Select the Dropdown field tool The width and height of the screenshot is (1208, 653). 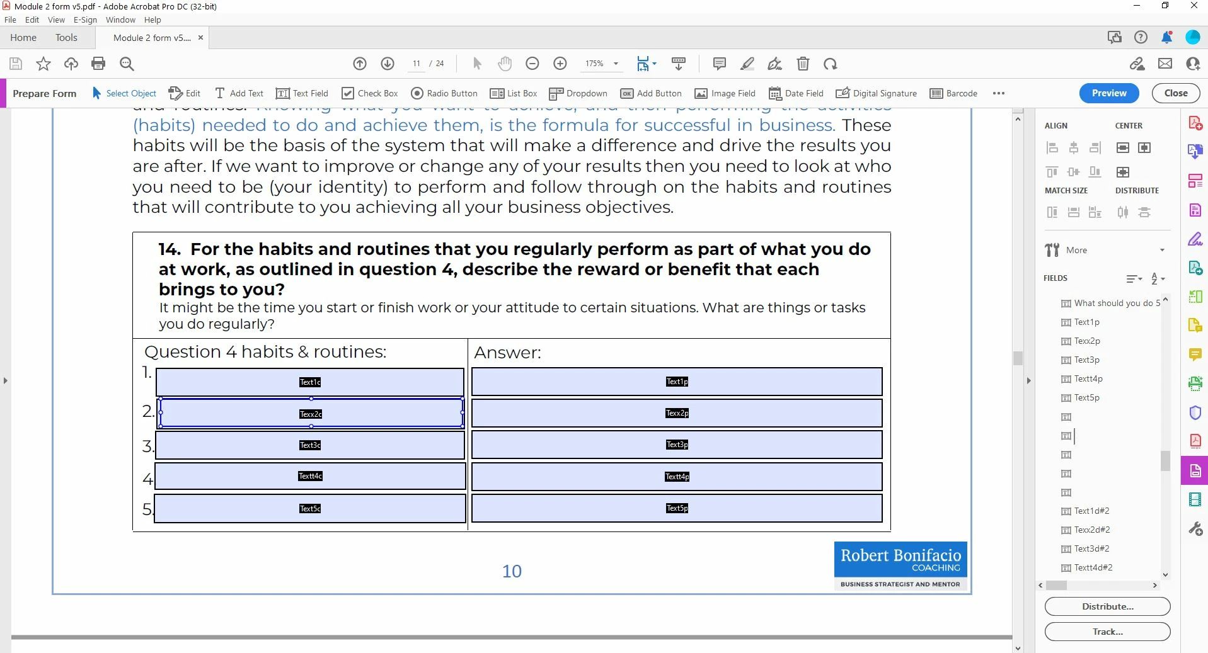click(578, 93)
